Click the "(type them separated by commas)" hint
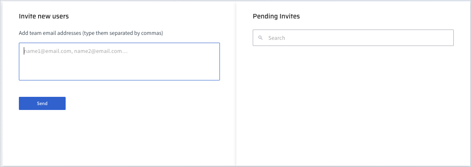Image resolution: width=471 pixels, height=167 pixels. point(123,33)
